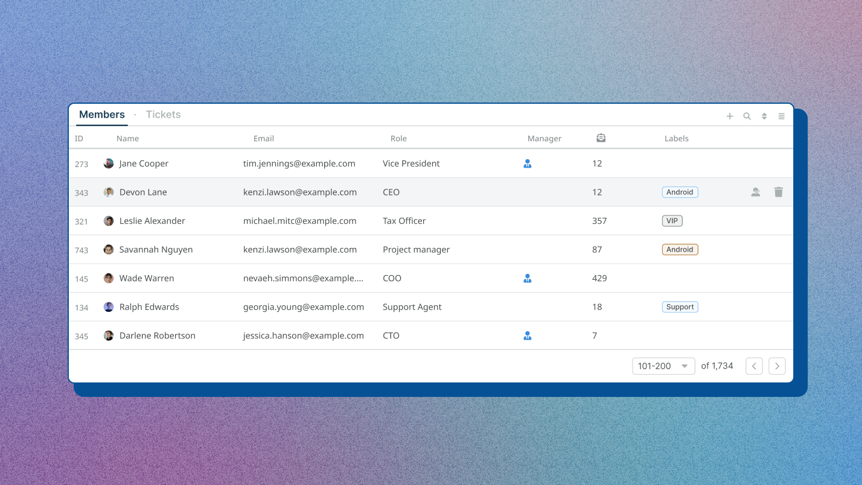Screen dimensions: 862x485
Task: Click the manager icon on Wade Warren's row
Action: click(x=528, y=278)
